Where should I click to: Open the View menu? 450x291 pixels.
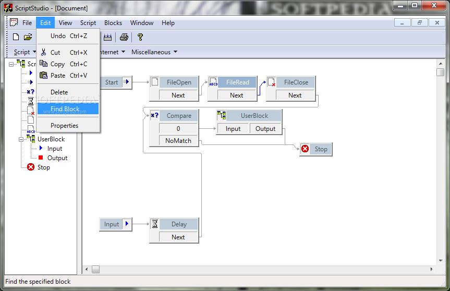(65, 22)
